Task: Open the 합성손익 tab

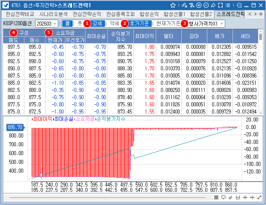Action: 148,14
